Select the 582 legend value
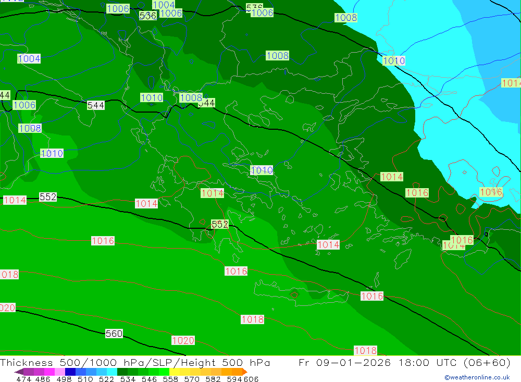The height and width of the screenshot is (382, 521). [x=213, y=379]
